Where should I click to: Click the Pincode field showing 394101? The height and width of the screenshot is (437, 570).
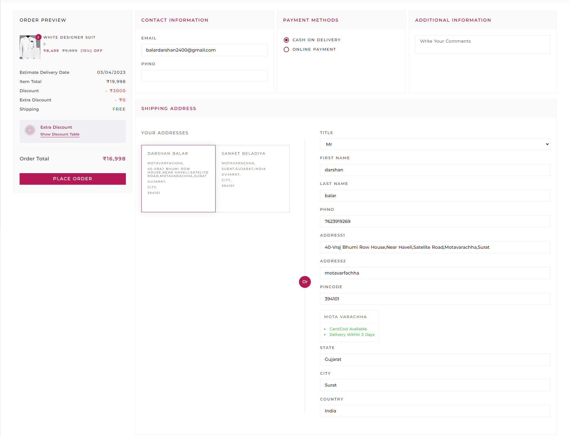[435, 299]
